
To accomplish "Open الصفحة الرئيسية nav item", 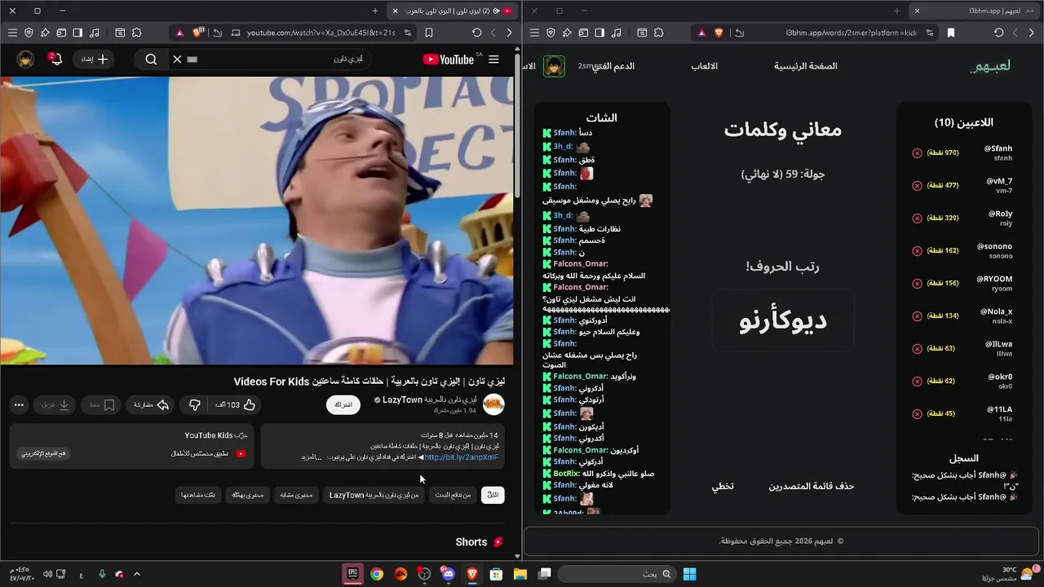I will click(806, 66).
